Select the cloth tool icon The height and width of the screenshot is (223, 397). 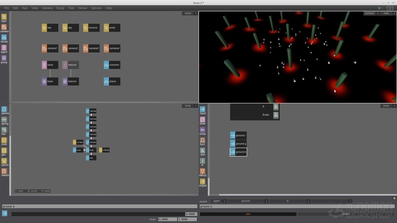point(4,141)
